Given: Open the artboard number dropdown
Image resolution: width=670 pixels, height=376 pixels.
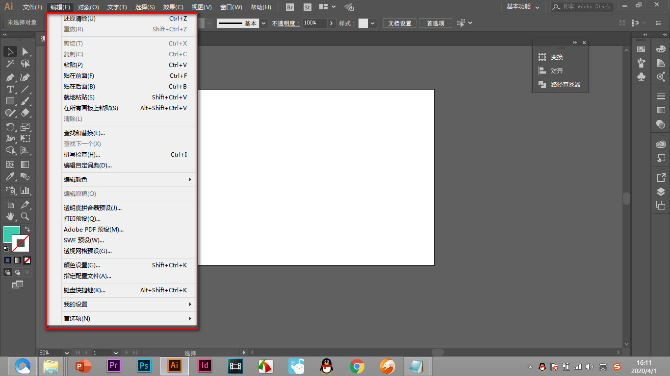Looking at the screenshot, I should (116, 352).
